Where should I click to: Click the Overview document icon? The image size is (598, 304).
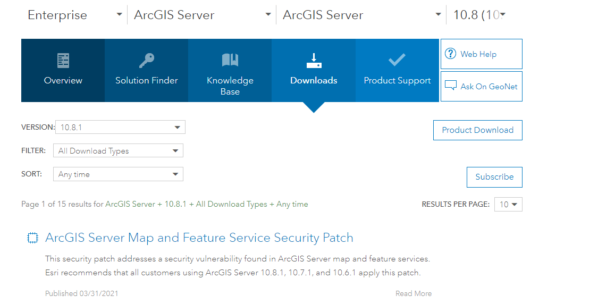point(63,60)
